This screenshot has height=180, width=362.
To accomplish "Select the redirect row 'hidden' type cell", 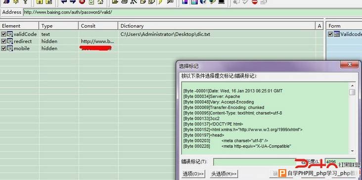I will click(x=49, y=42).
